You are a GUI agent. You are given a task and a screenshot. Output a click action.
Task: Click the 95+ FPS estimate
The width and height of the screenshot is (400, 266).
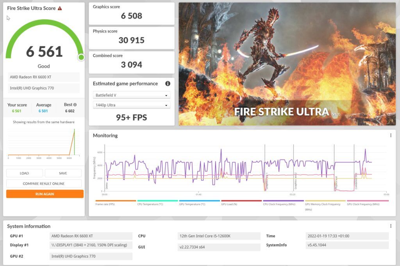(x=131, y=117)
